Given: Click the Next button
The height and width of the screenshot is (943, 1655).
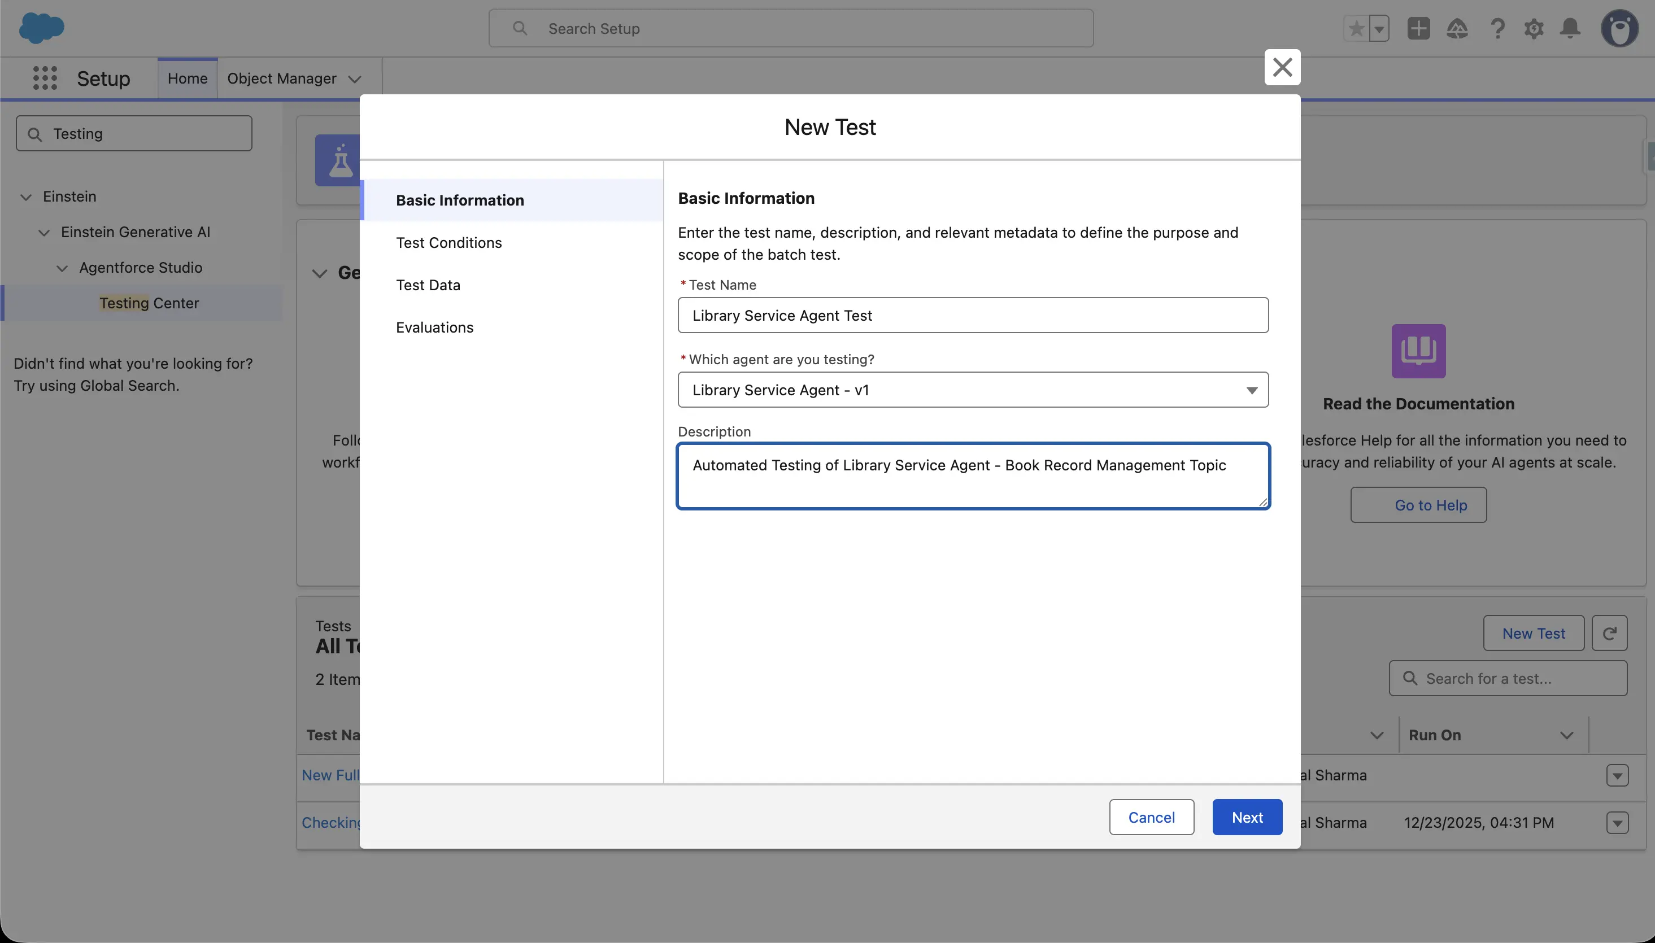Looking at the screenshot, I should [x=1246, y=817].
